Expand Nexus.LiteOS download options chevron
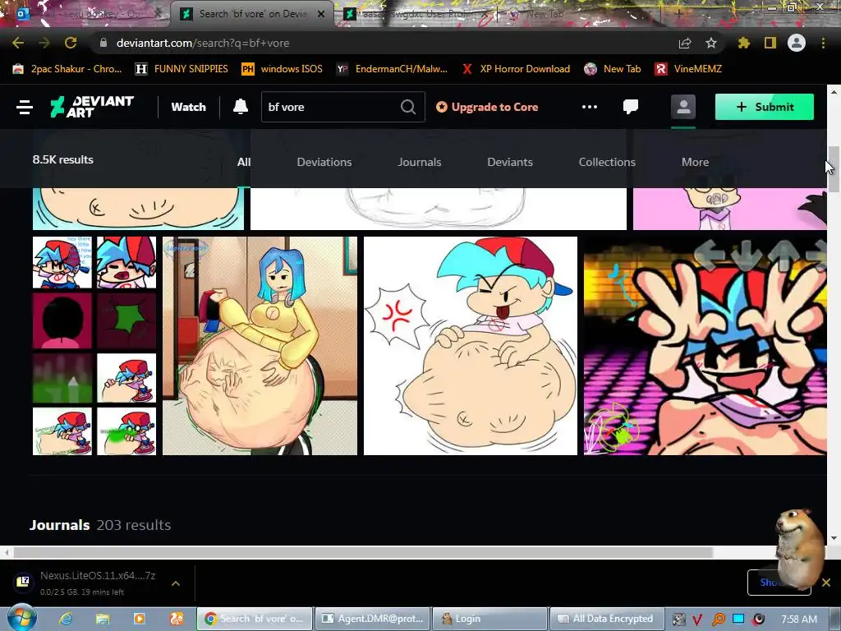Screen dimensions: 841x631 point(176,583)
